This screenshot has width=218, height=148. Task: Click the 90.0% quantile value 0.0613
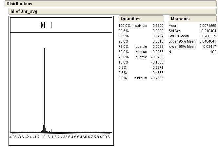point(158,41)
